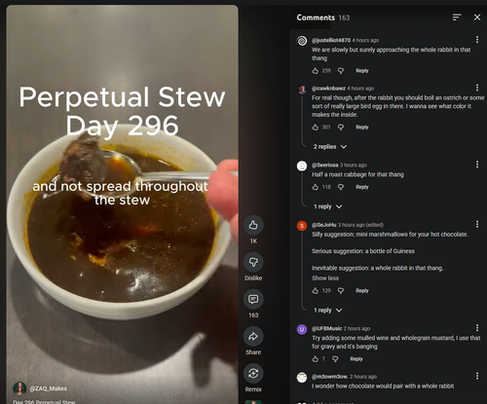The image size is (487, 404).
Task: Open options menu for @m3owm3ow comment
Action: (x=477, y=376)
